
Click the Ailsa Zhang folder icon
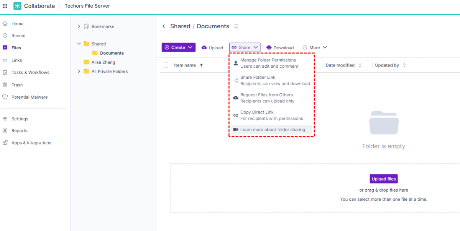coord(86,62)
